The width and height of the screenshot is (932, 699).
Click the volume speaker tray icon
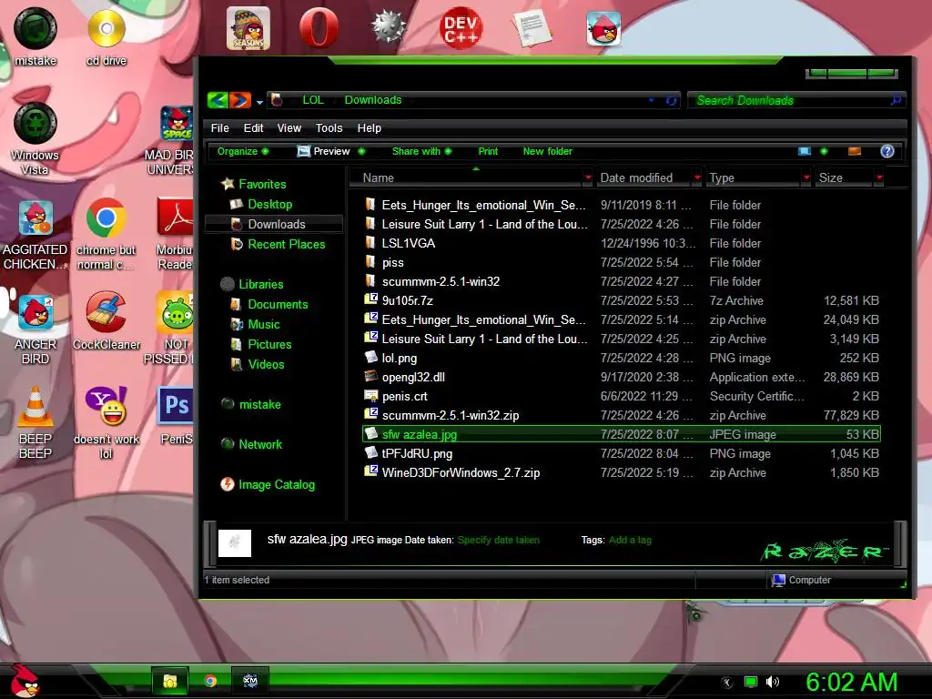point(772,682)
